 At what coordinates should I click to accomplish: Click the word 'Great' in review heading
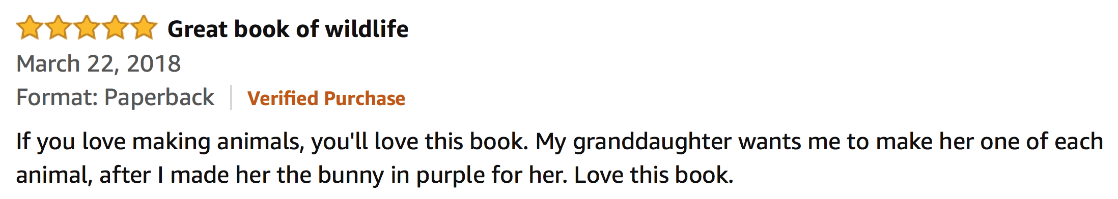[x=197, y=29]
